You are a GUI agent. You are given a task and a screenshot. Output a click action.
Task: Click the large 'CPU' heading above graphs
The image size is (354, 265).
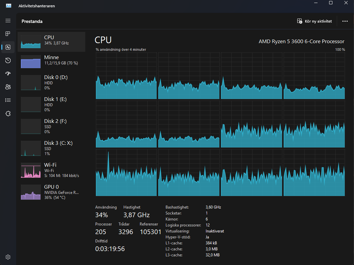point(103,40)
